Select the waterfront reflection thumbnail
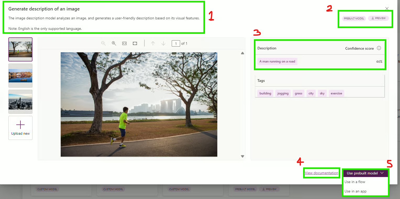The height and width of the screenshot is (199, 400). click(20, 76)
